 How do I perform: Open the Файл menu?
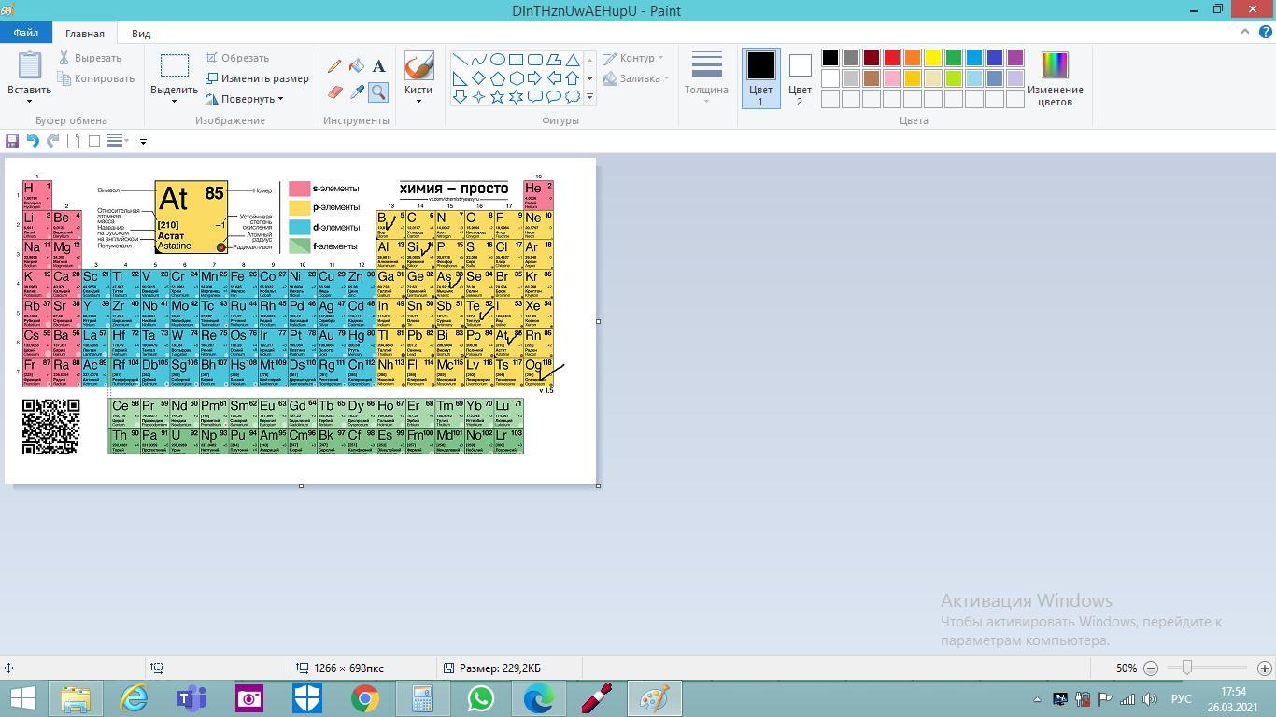[26, 33]
